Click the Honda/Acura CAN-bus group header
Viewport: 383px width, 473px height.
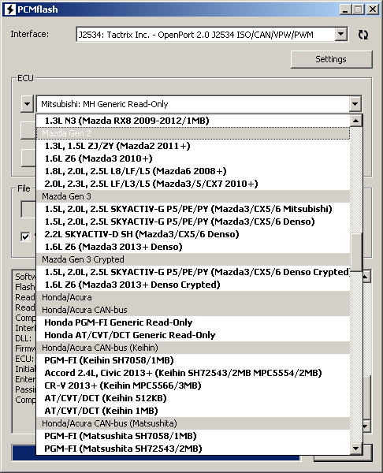point(193,310)
